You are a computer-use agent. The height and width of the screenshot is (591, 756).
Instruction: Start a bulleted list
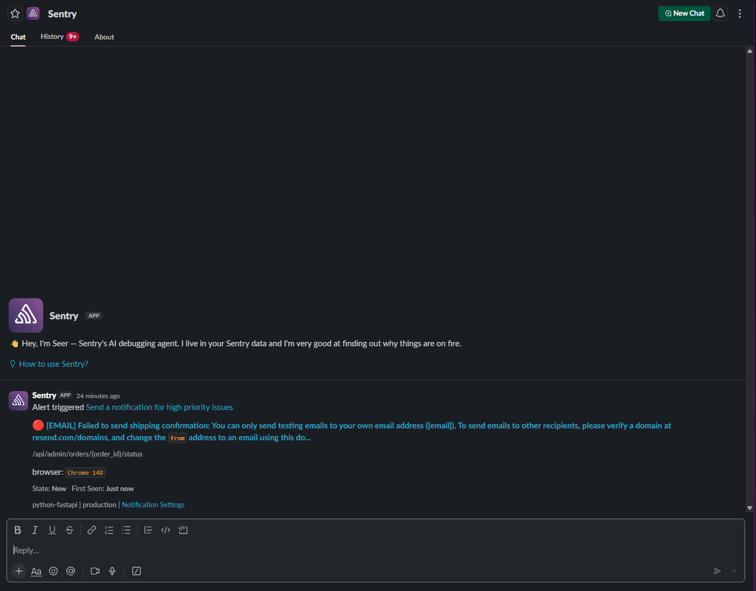[x=126, y=530]
